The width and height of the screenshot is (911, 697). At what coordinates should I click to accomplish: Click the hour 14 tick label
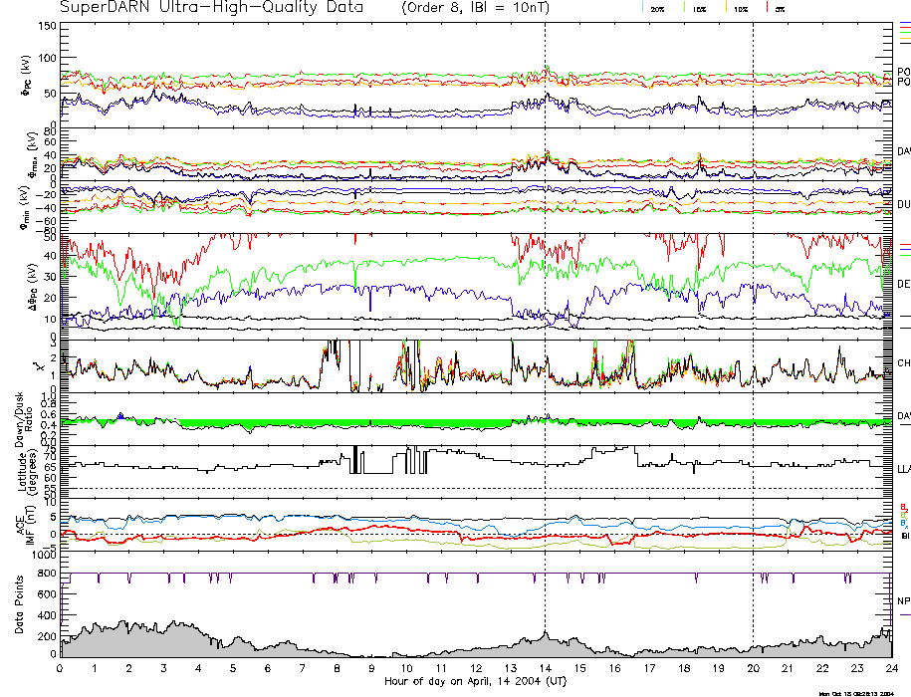(x=545, y=668)
